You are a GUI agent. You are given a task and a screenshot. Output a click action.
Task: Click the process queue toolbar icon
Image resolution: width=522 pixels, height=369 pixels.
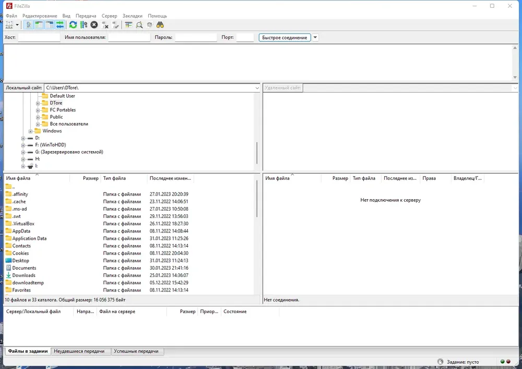[x=84, y=25]
